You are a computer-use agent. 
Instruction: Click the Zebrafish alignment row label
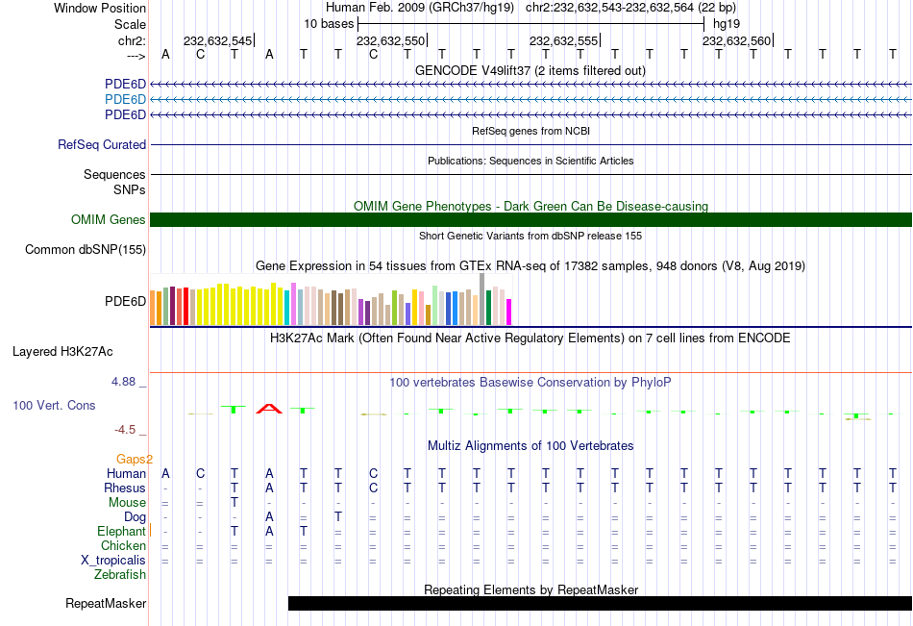pyautogui.click(x=120, y=575)
